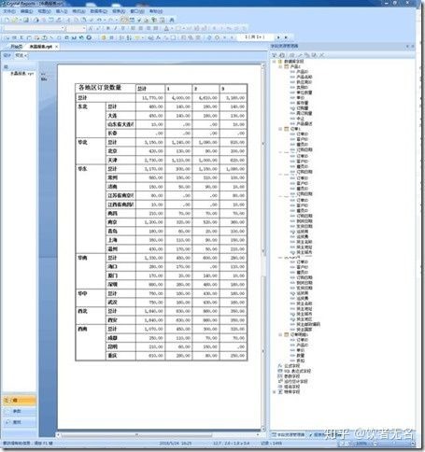Click the 查找 panel button
Viewport: 425px width, 452px height.
[19, 422]
